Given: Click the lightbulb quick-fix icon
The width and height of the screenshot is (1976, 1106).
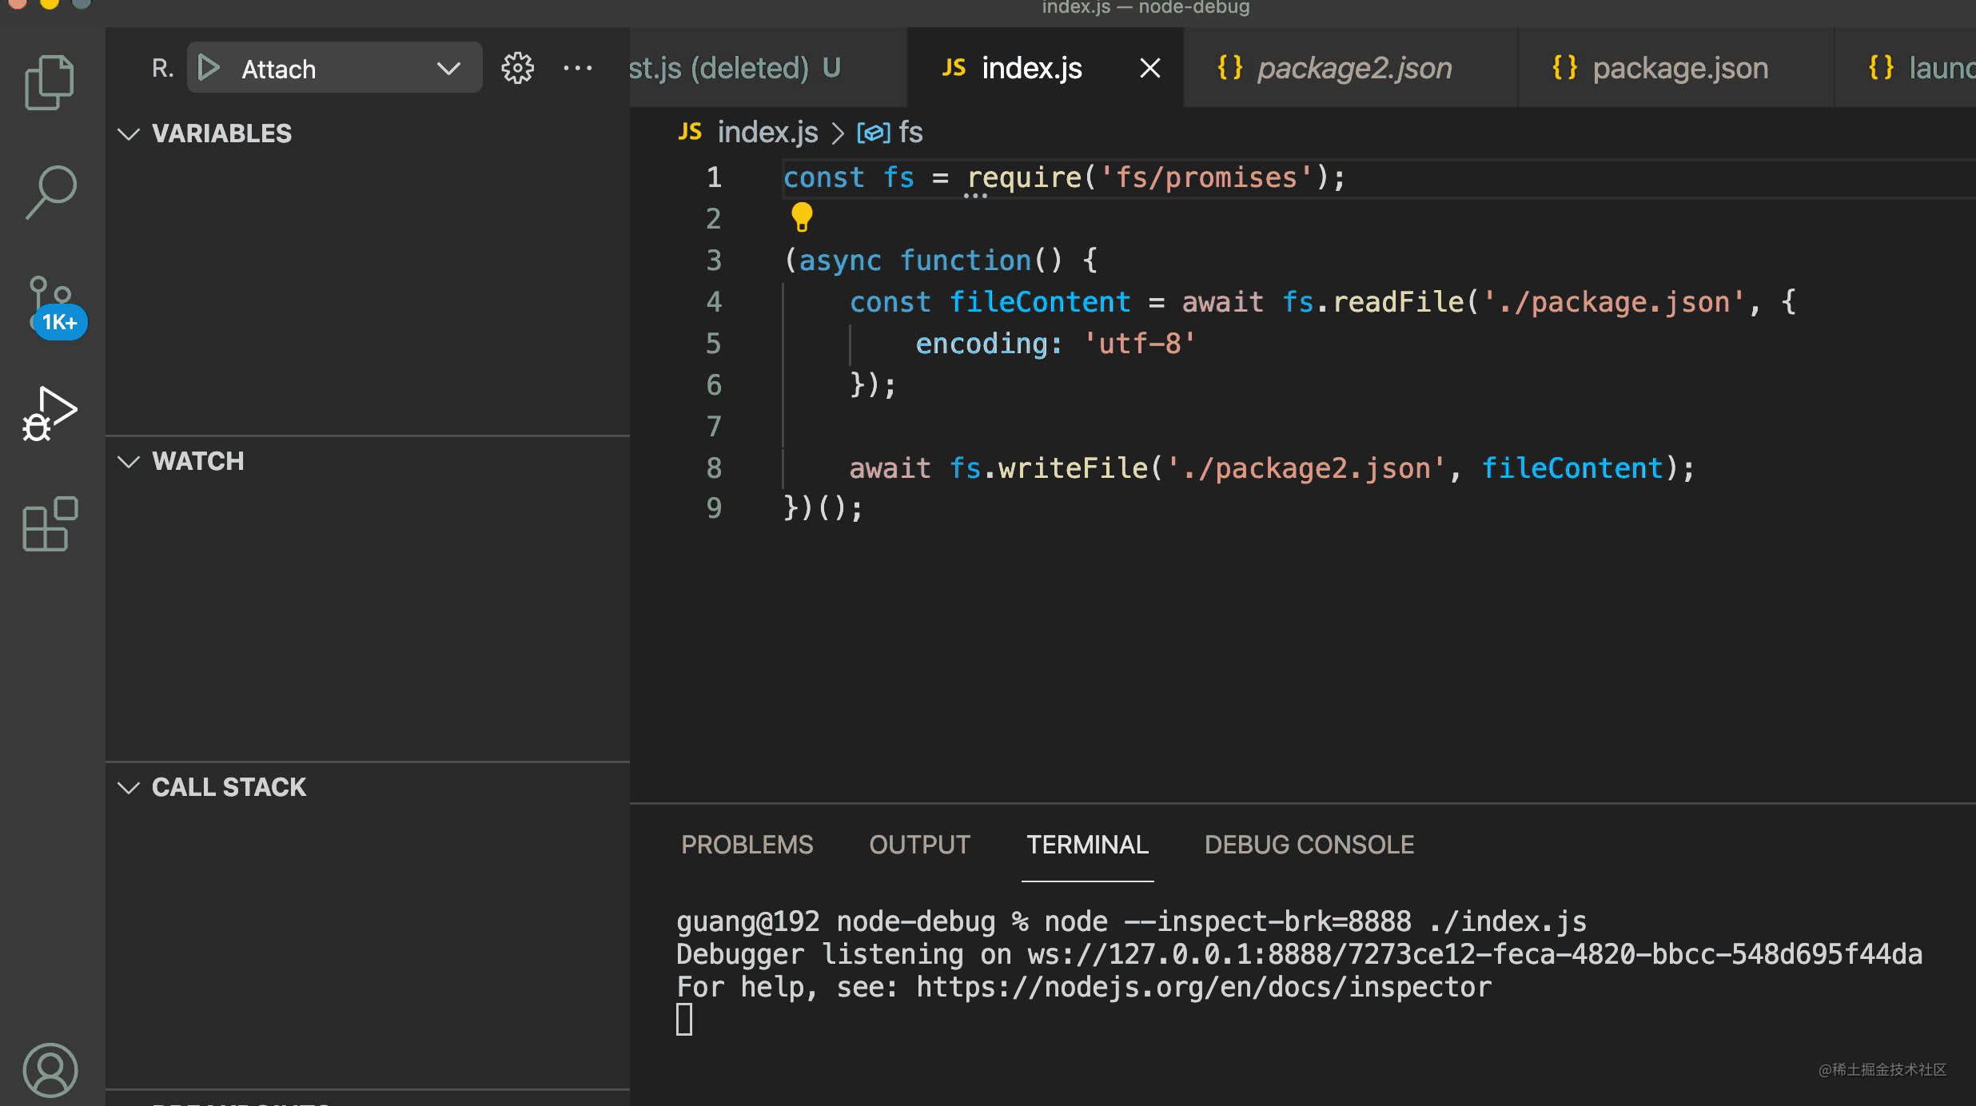Looking at the screenshot, I should point(802,217).
